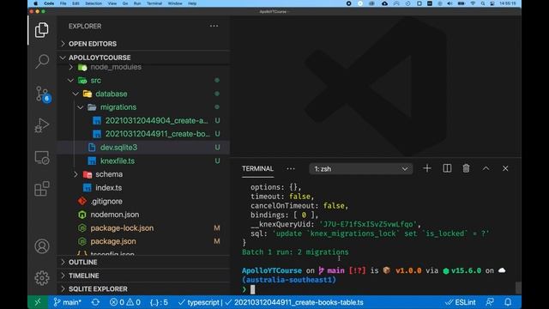549x309 pixels.
Task: Open the .gitignore file
Action: (x=143, y=201)
